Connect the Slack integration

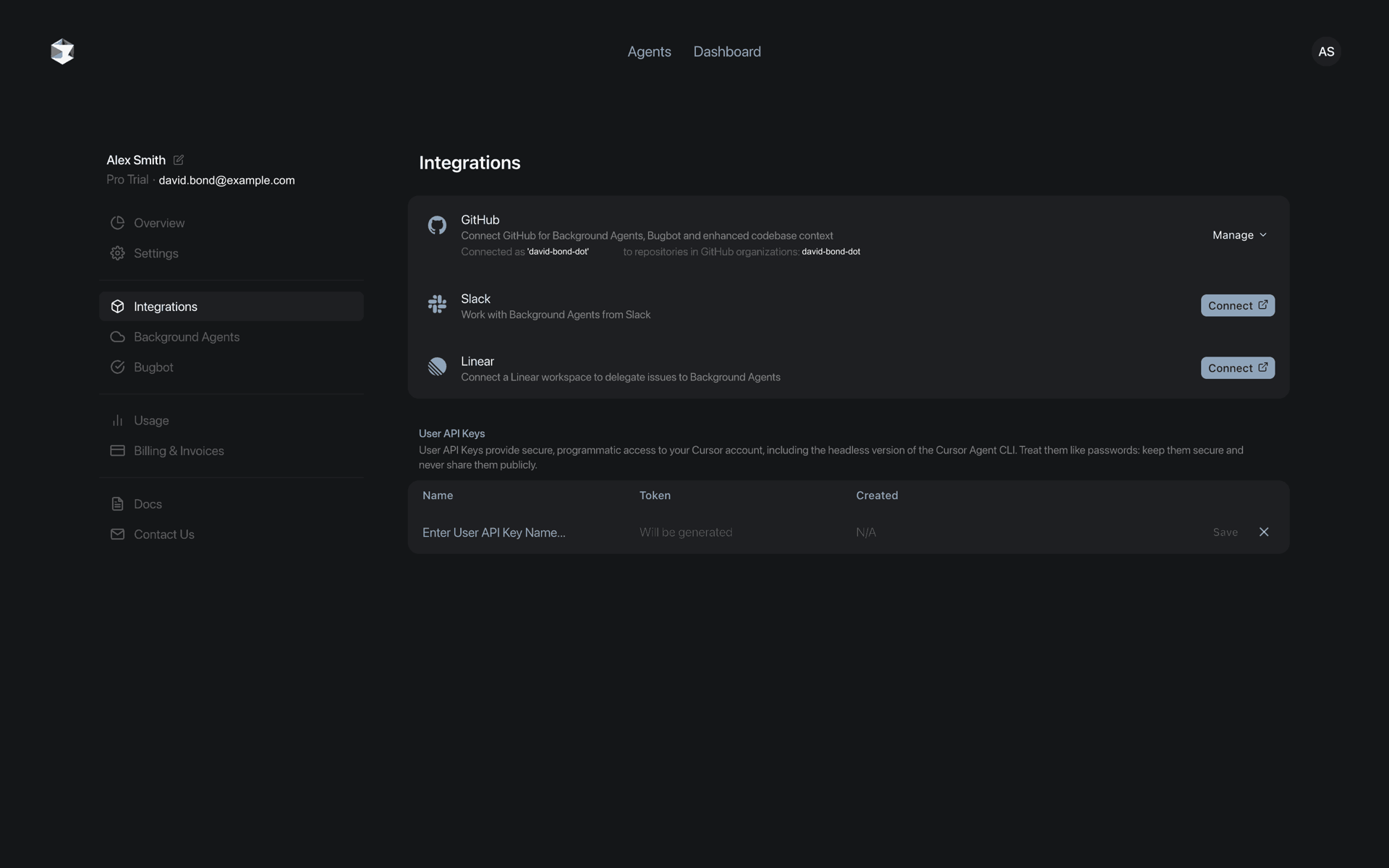pyautogui.click(x=1238, y=305)
